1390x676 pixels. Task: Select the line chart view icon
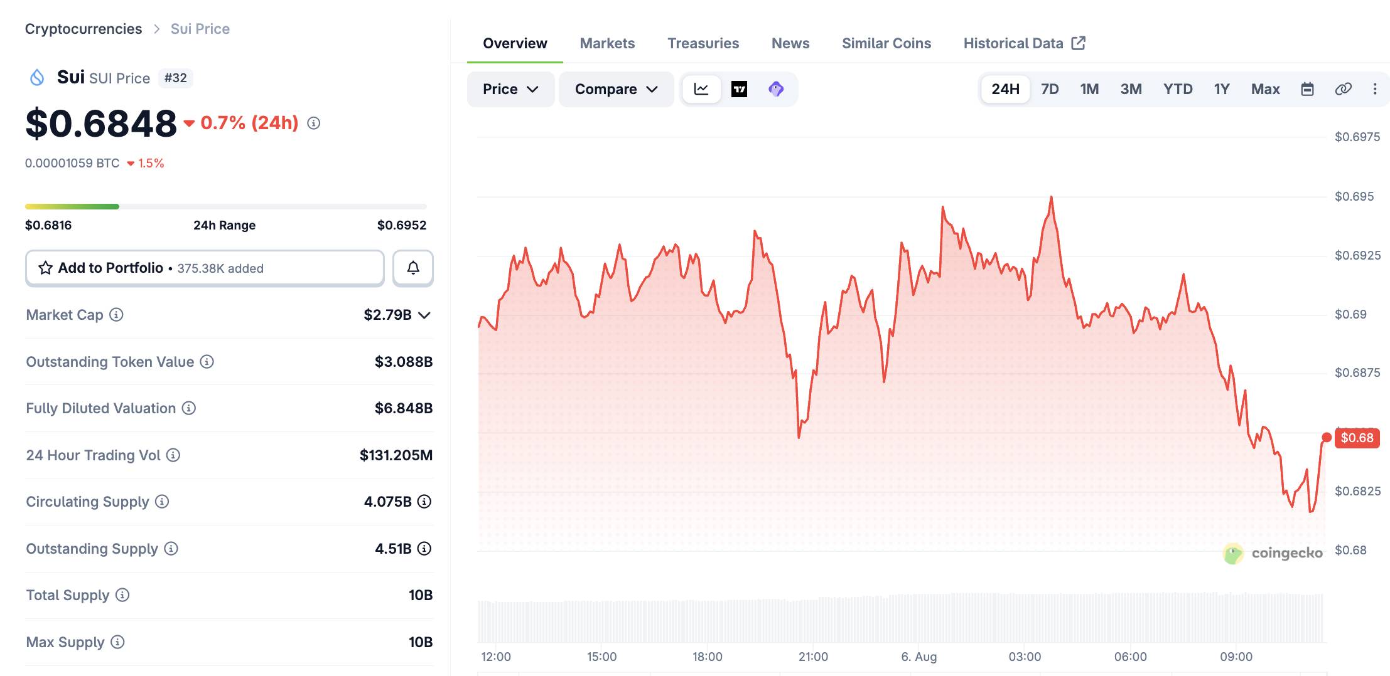click(x=701, y=89)
